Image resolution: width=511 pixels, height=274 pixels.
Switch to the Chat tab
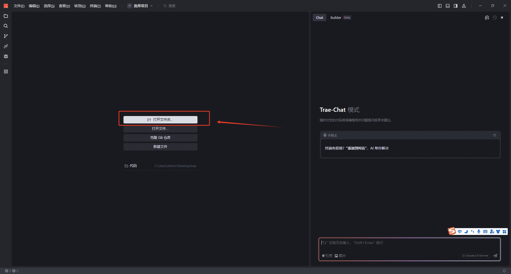coord(319,18)
